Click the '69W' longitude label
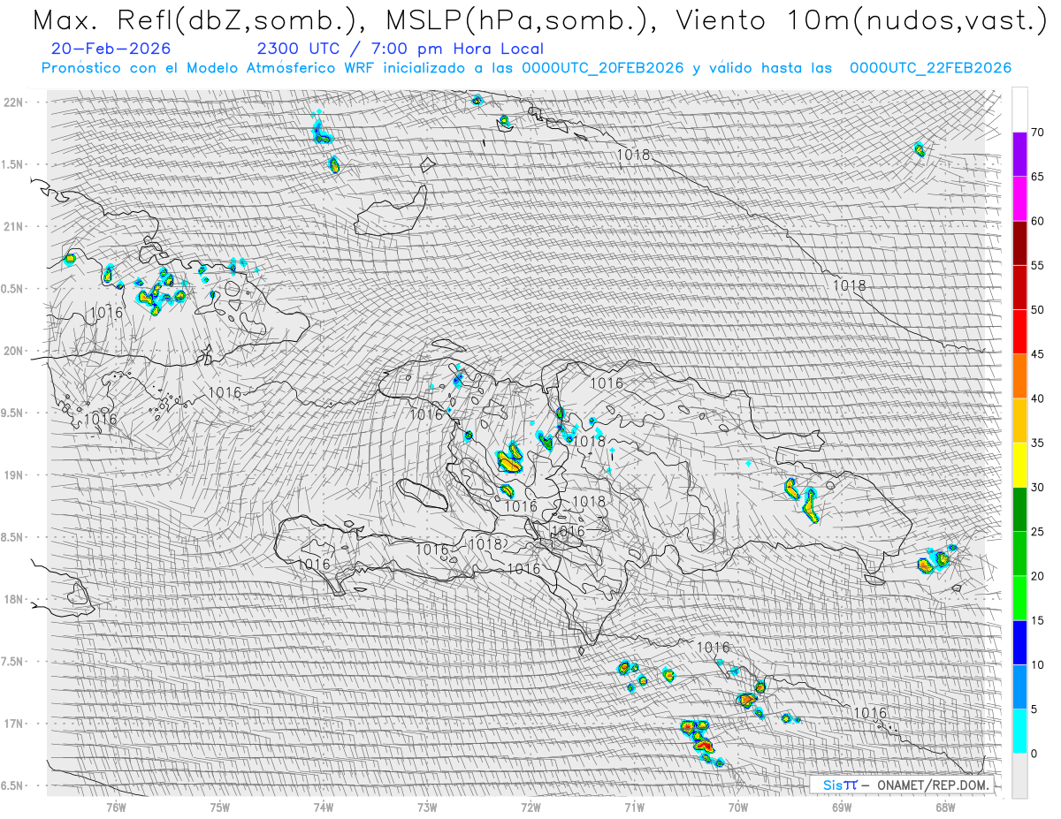1061x819 pixels. pos(842,807)
